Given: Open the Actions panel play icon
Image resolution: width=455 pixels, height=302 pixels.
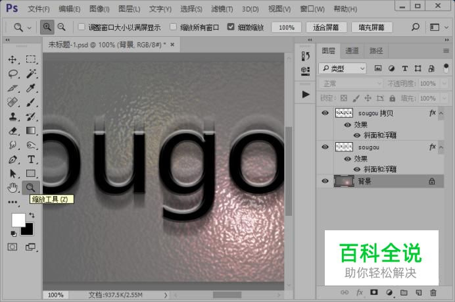Looking at the screenshot, I should pyautogui.click(x=306, y=94).
